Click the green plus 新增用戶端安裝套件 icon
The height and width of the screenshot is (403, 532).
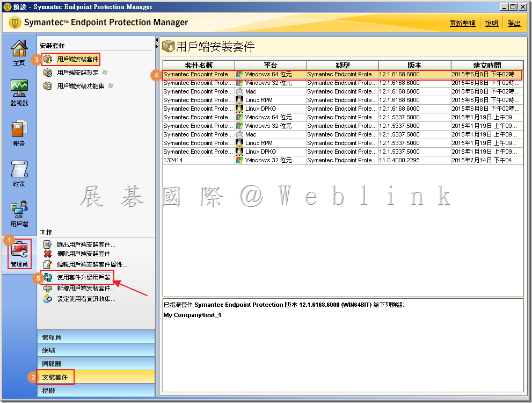[48, 289]
